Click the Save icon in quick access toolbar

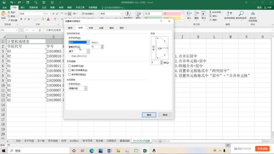[4, 2]
